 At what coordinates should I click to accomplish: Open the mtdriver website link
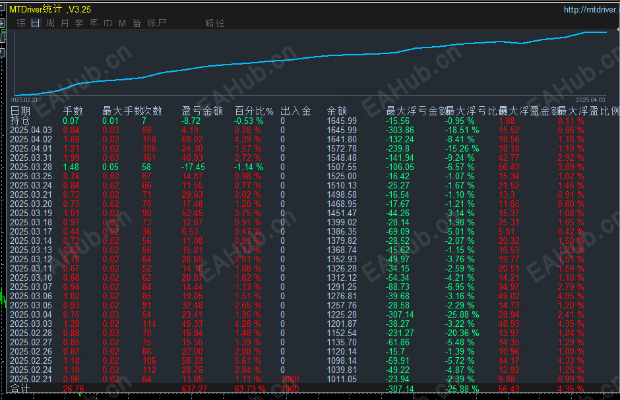pos(591,9)
